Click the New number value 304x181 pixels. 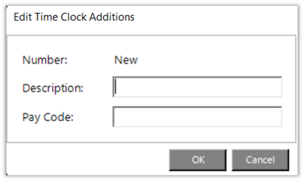click(126, 60)
